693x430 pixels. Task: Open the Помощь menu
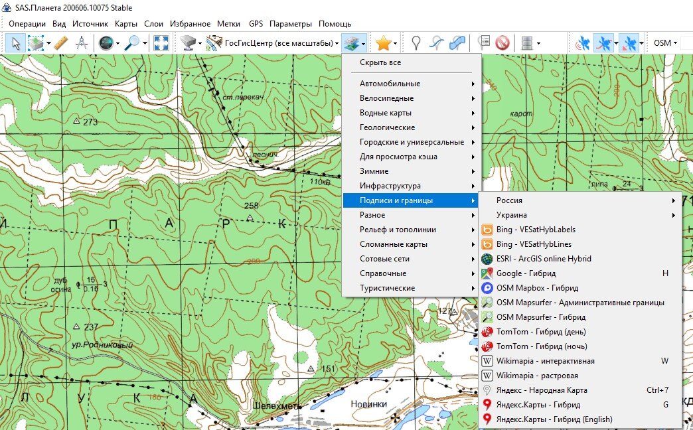tap(335, 24)
